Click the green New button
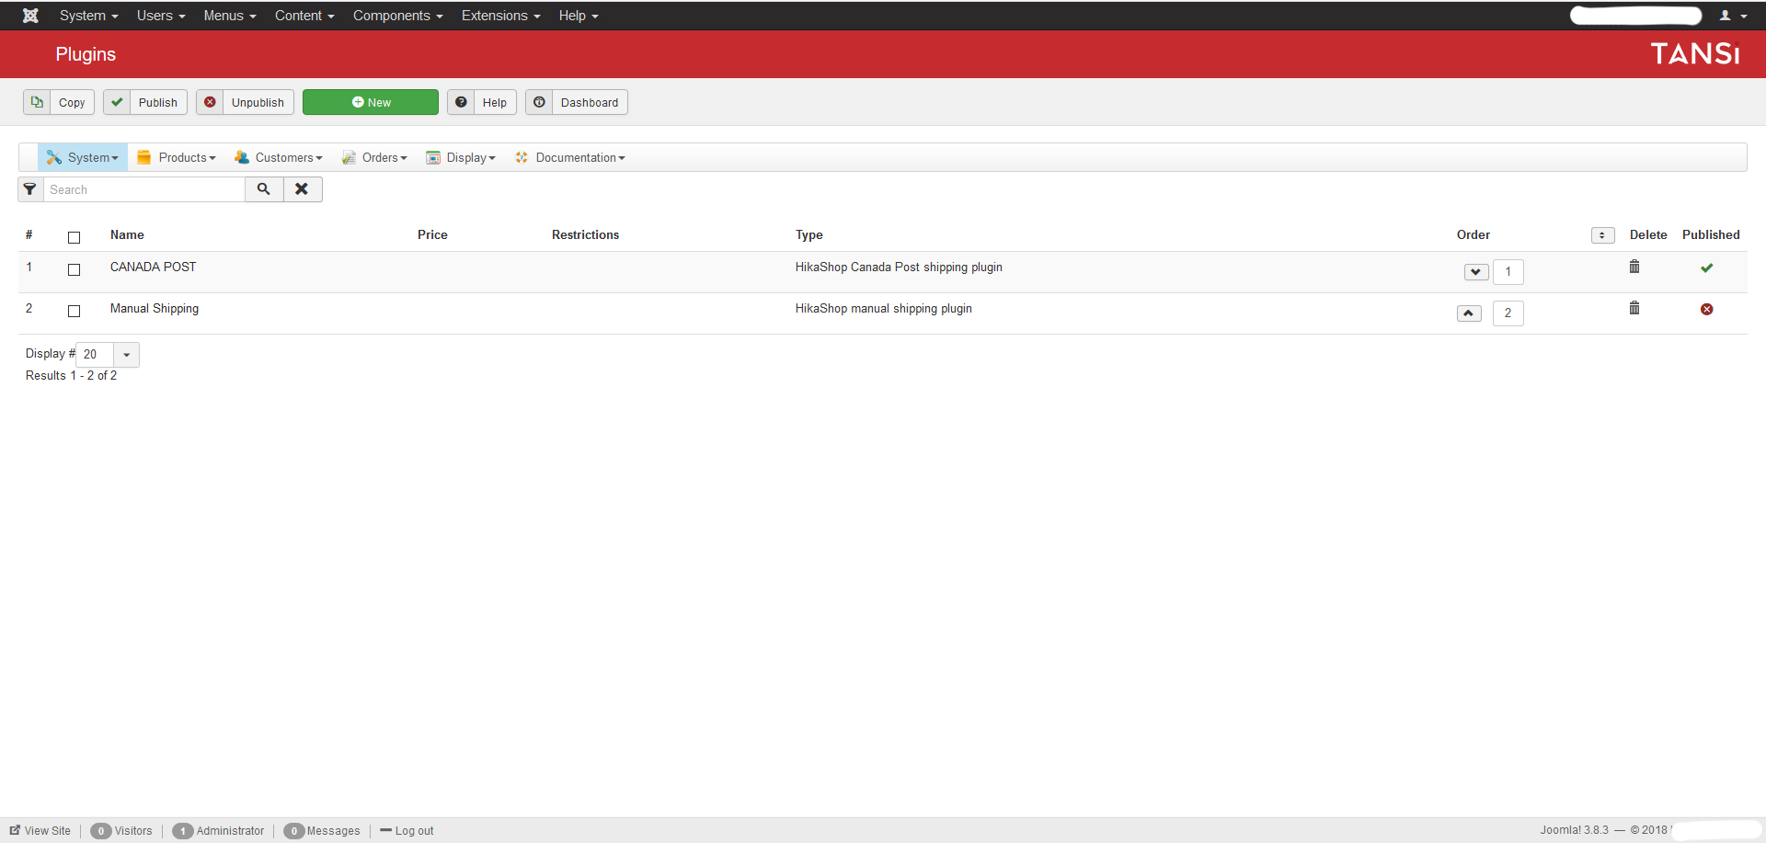The width and height of the screenshot is (1766, 843). 371,102
